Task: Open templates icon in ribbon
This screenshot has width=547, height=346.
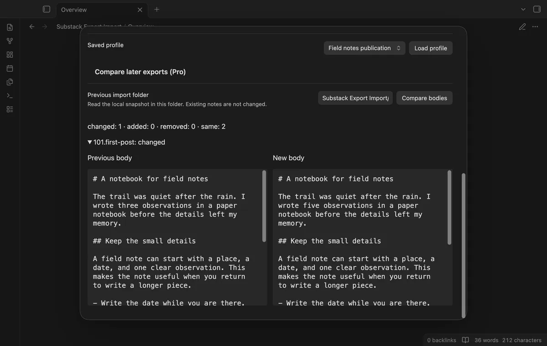Action: 10,82
